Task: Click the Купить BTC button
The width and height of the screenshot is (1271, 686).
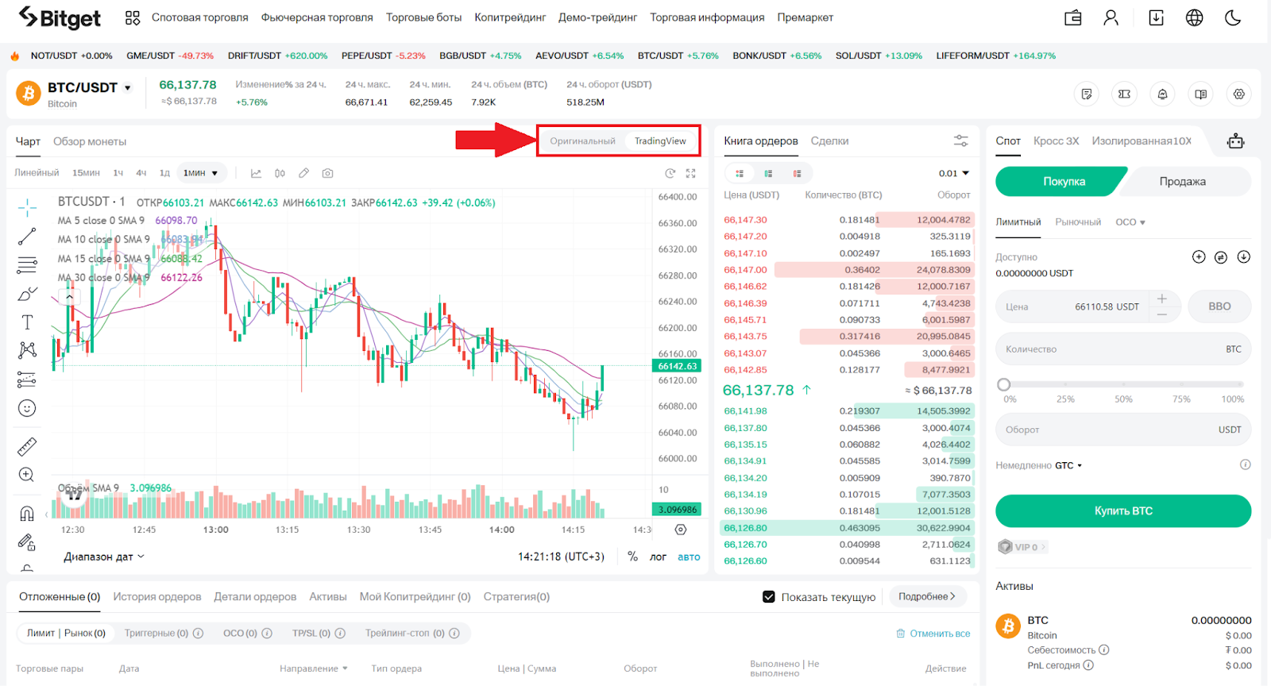Action: (1123, 511)
